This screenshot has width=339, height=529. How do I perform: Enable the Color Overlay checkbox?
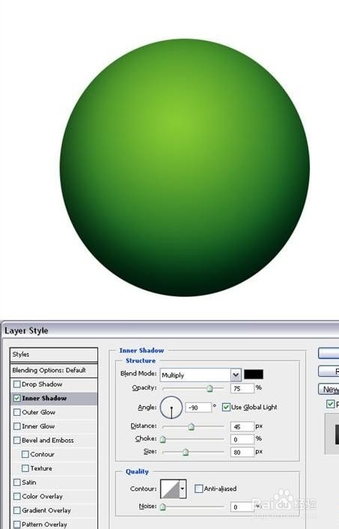(17, 496)
